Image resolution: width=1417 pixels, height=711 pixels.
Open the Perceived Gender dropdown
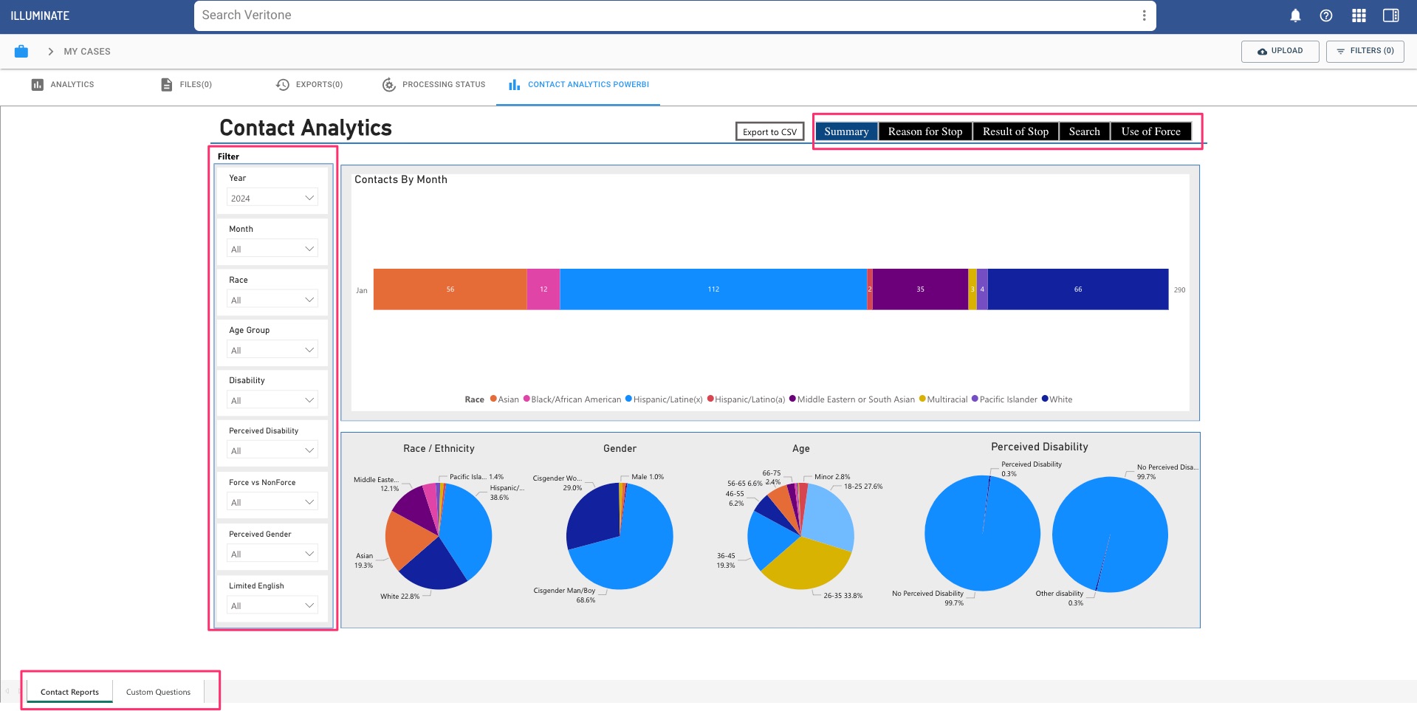[x=272, y=554]
